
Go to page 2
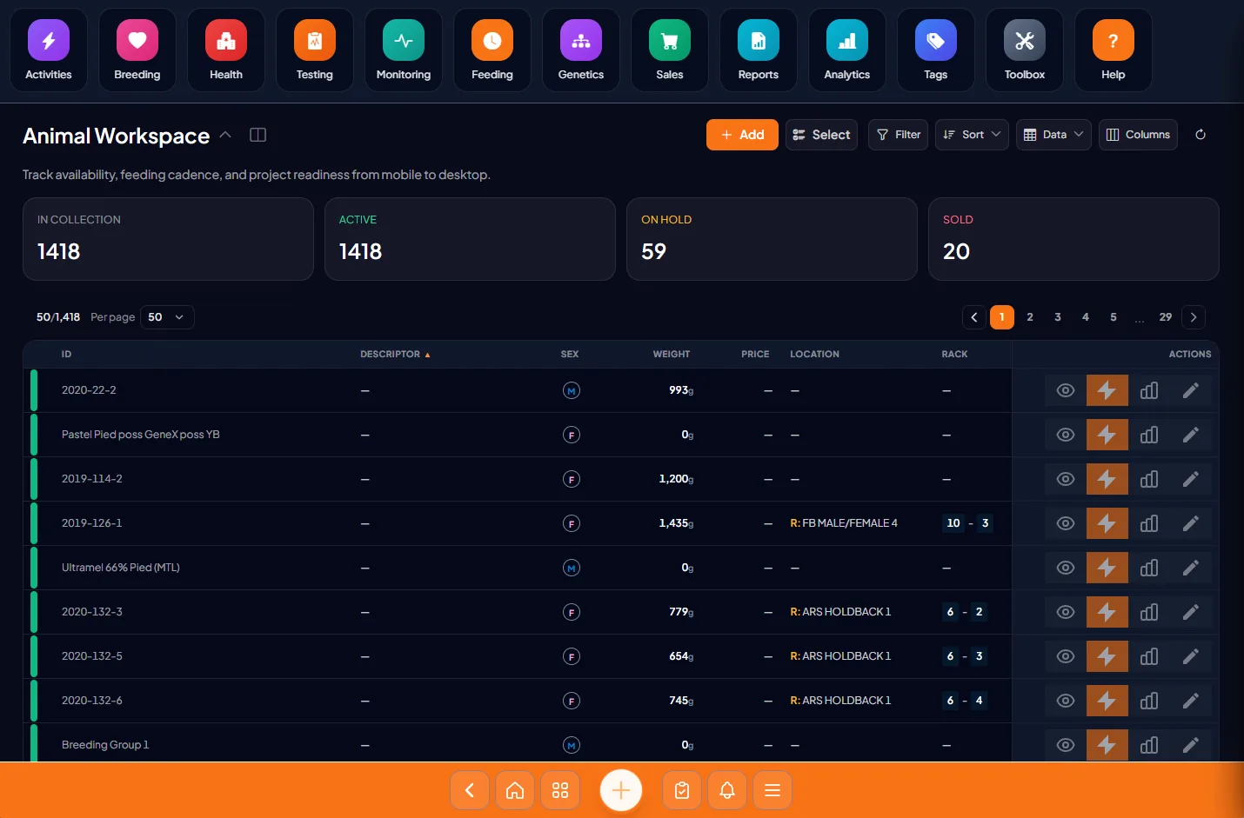point(1030,317)
